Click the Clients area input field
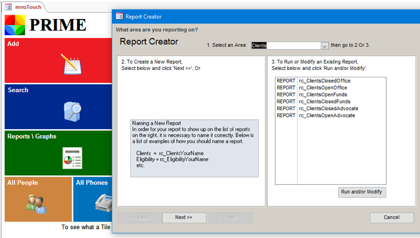Screen dimensions: 420x238 [x=286, y=46]
